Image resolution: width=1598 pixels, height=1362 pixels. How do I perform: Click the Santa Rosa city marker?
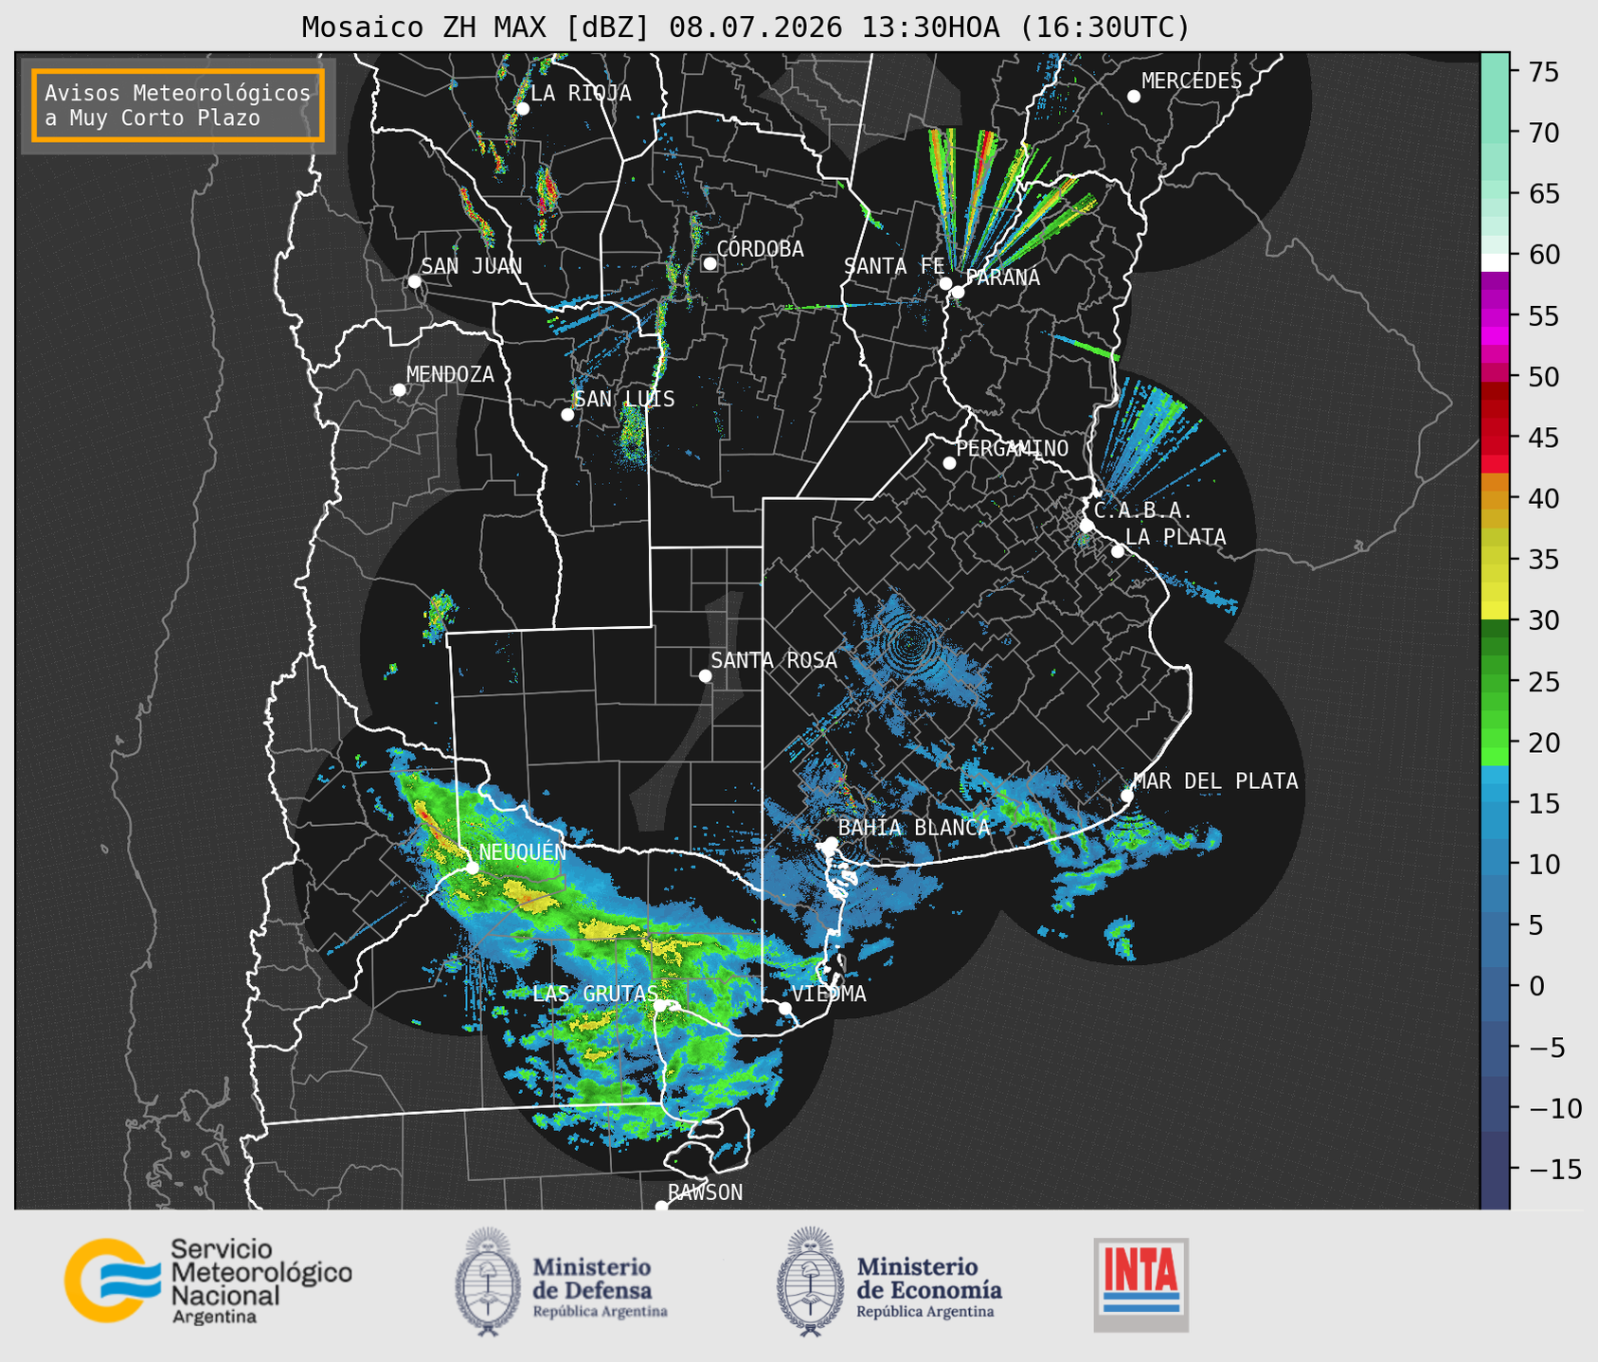click(705, 675)
